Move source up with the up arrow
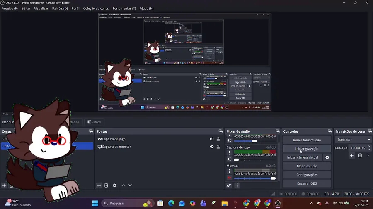 (x=123, y=185)
